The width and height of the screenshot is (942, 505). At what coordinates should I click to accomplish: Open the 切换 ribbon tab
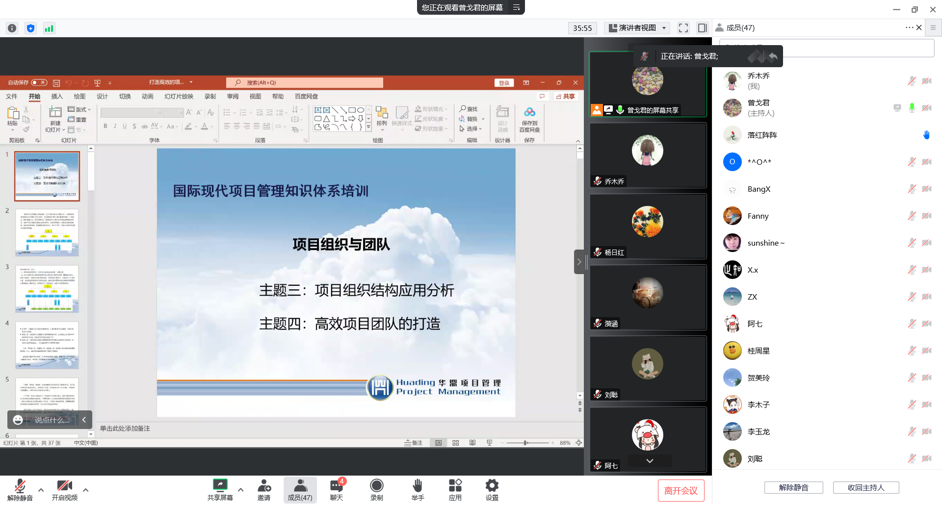tap(125, 97)
